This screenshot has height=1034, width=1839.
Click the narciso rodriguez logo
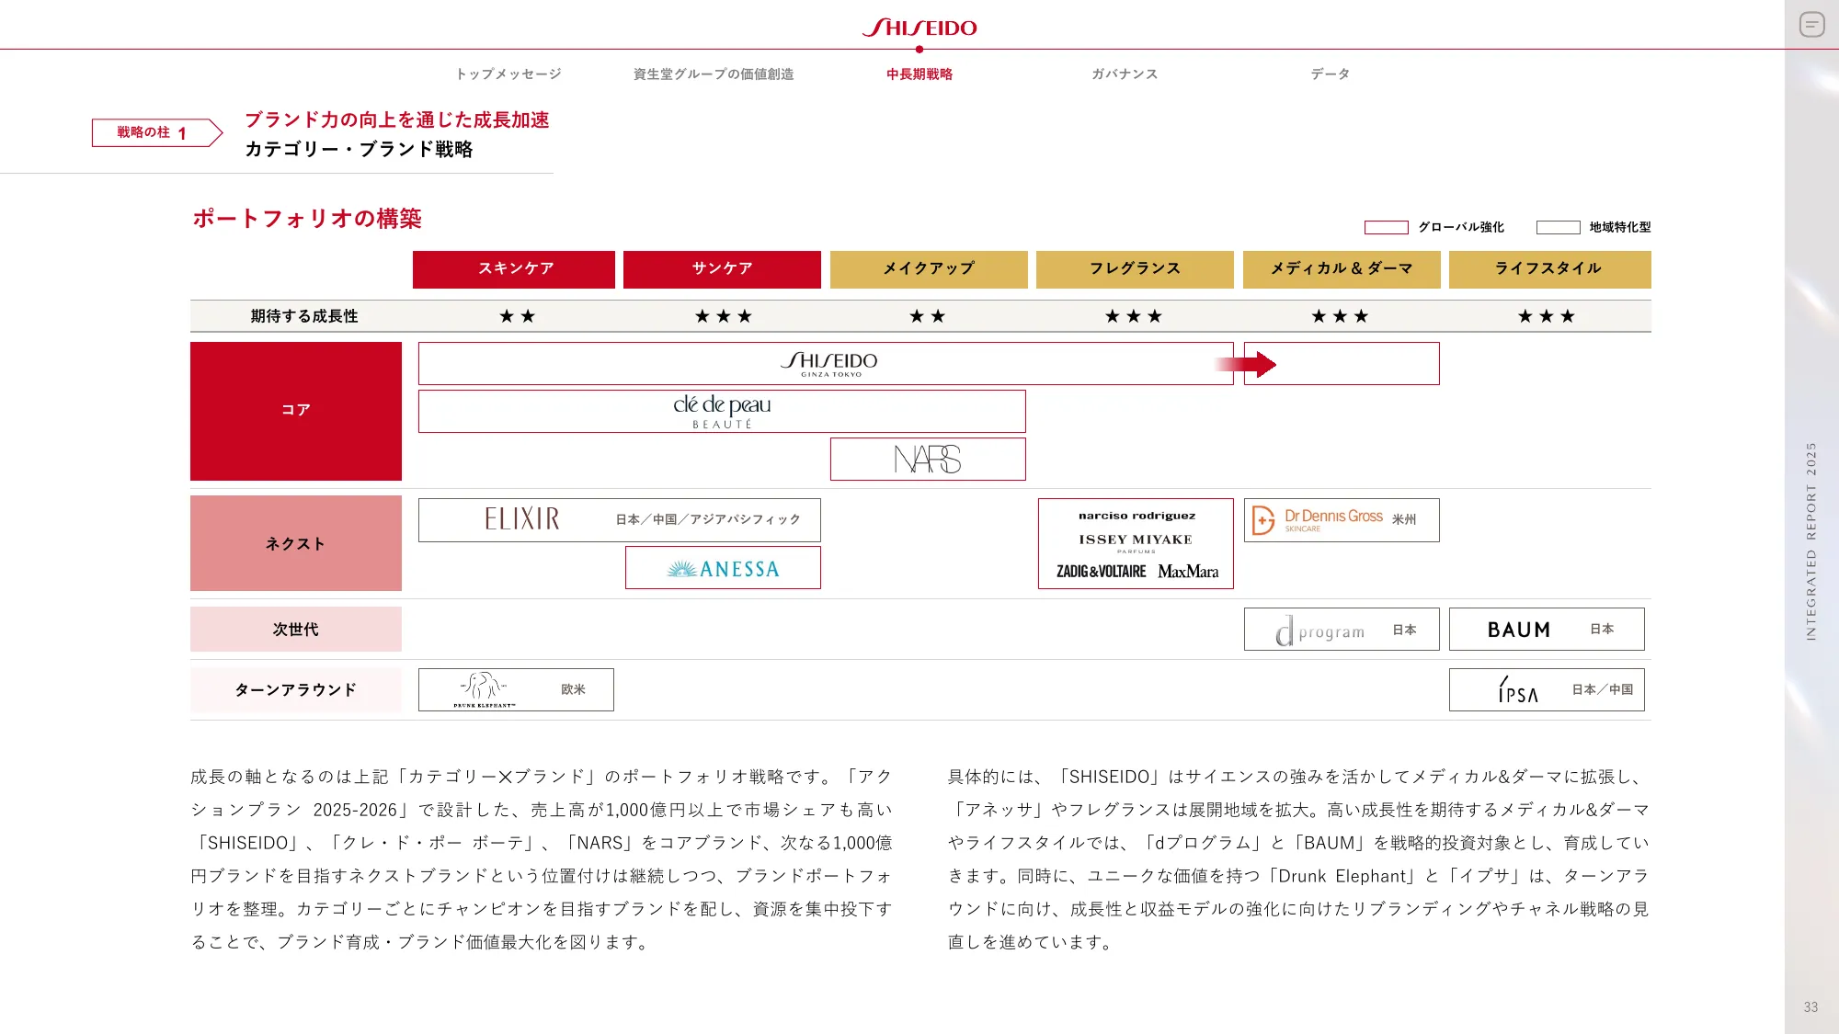(x=1137, y=517)
